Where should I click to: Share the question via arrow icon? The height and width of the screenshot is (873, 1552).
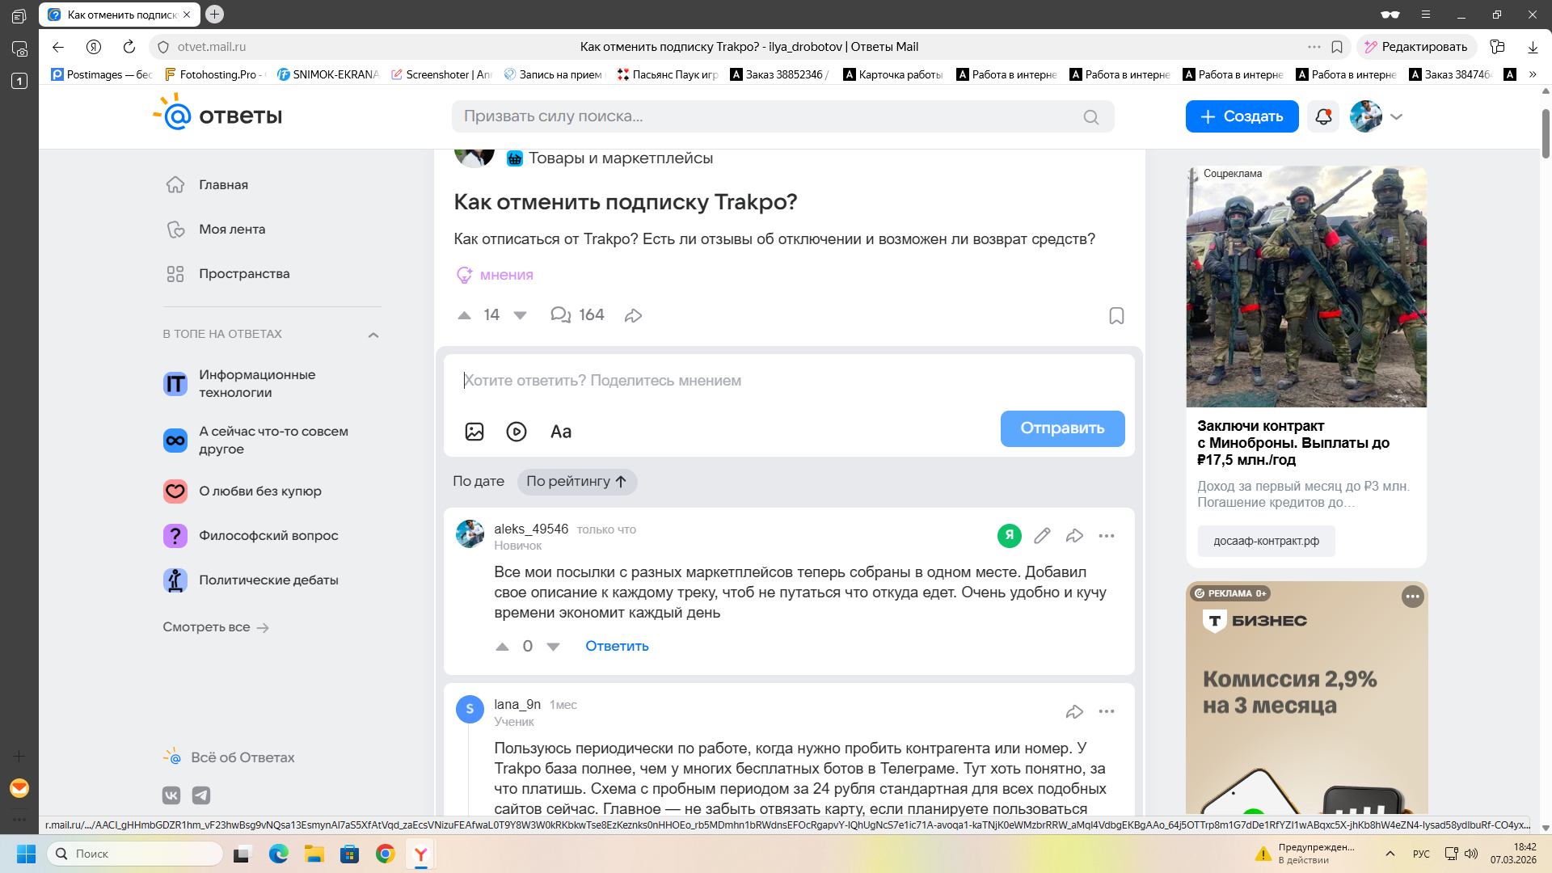[x=633, y=315]
